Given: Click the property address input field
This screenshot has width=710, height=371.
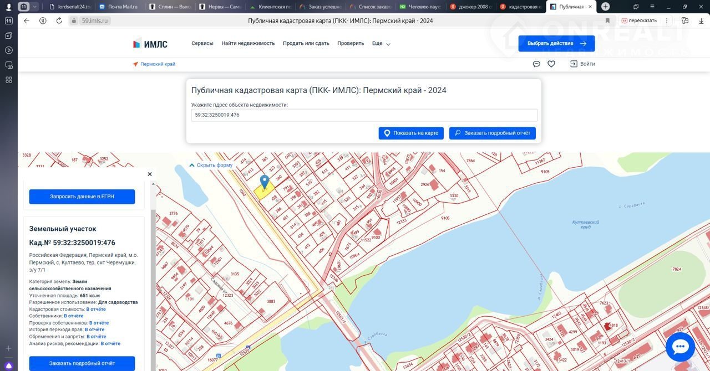Looking at the screenshot, I should (x=364, y=115).
